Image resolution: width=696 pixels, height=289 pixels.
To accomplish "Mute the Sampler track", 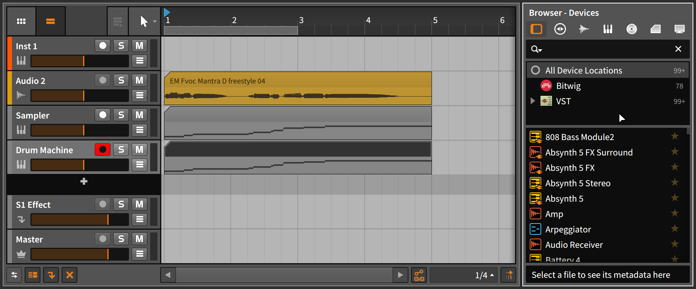I will (139, 115).
